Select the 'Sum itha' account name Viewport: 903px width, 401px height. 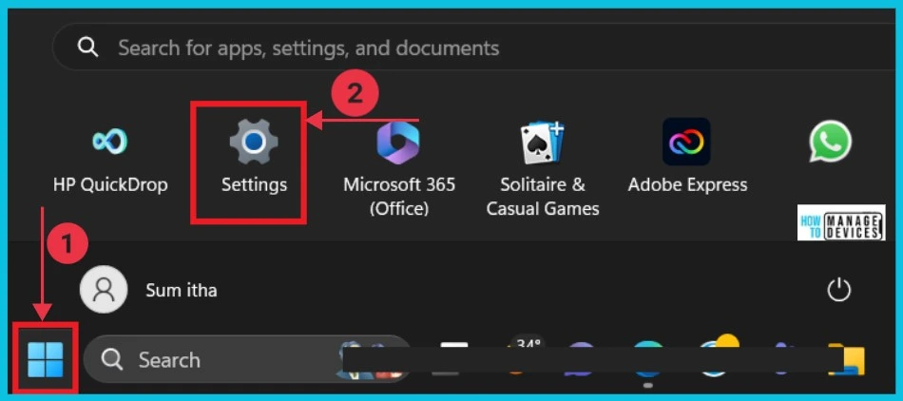182,290
